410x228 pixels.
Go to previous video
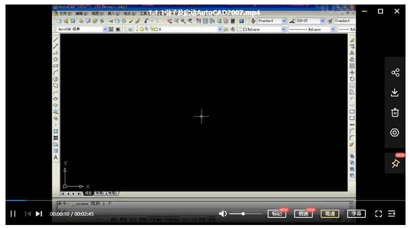click(27, 214)
